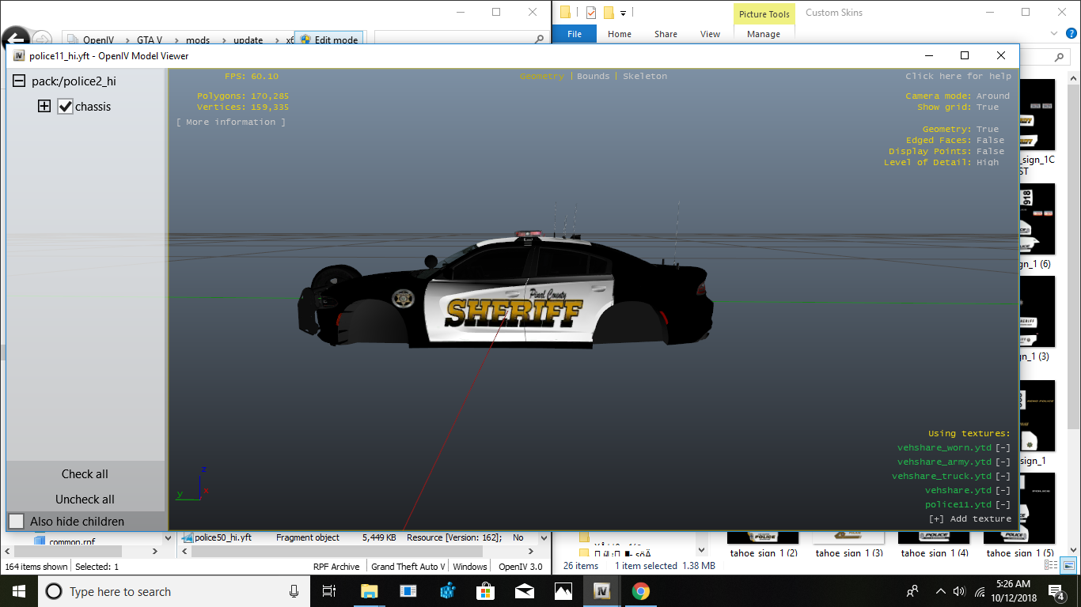Image resolution: width=1081 pixels, height=607 pixels.
Task: Remove police11.ytd texture with [-] toggle
Action: 1003,504
